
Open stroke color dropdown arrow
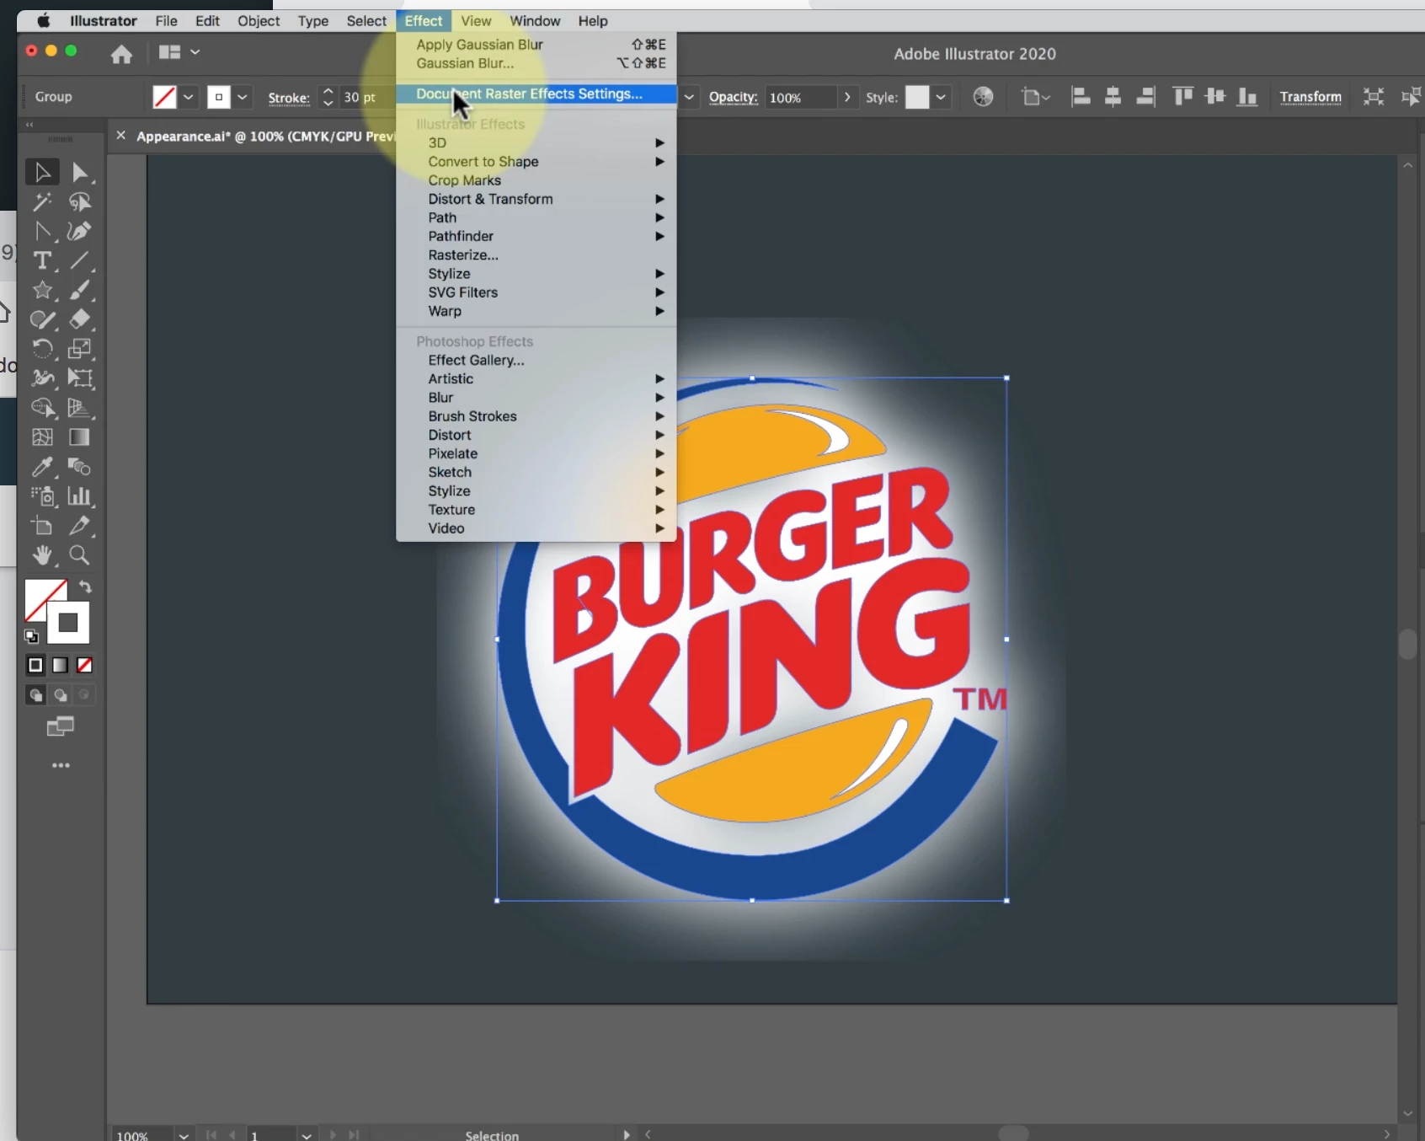click(243, 97)
